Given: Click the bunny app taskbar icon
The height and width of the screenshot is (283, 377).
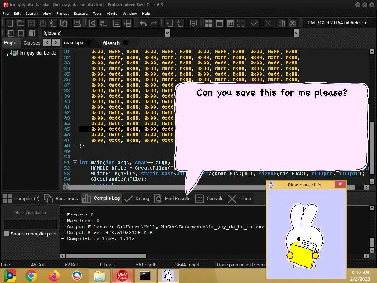Looking at the screenshot, I should click(168, 276).
